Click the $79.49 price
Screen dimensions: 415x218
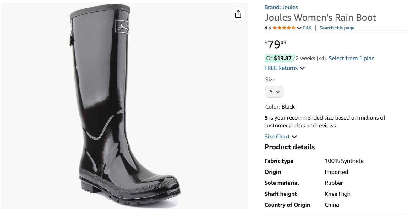275,44
